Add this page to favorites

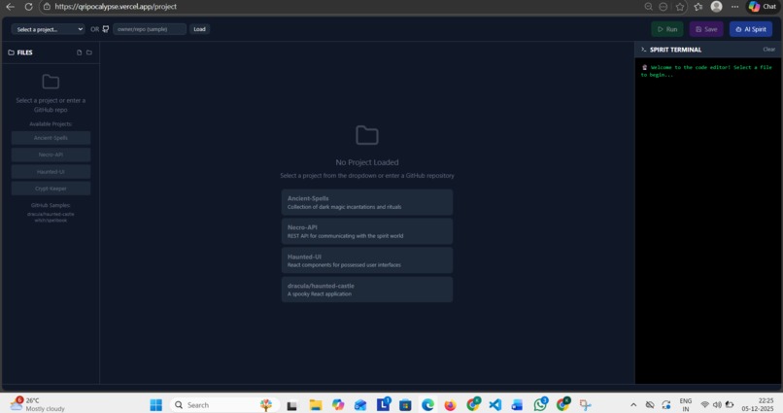click(x=680, y=7)
